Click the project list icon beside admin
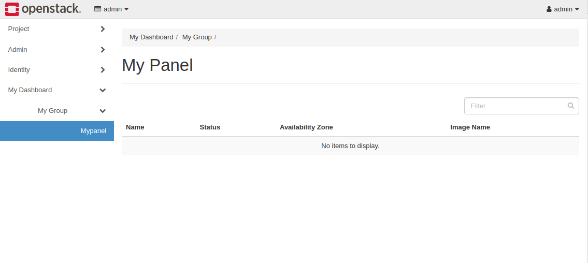The image size is (588, 263). (97, 9)
